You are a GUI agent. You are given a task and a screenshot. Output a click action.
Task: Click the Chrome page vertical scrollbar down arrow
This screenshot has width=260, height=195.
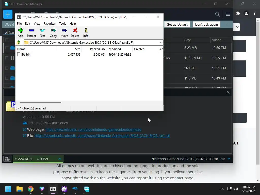click(x=258, y=181)
